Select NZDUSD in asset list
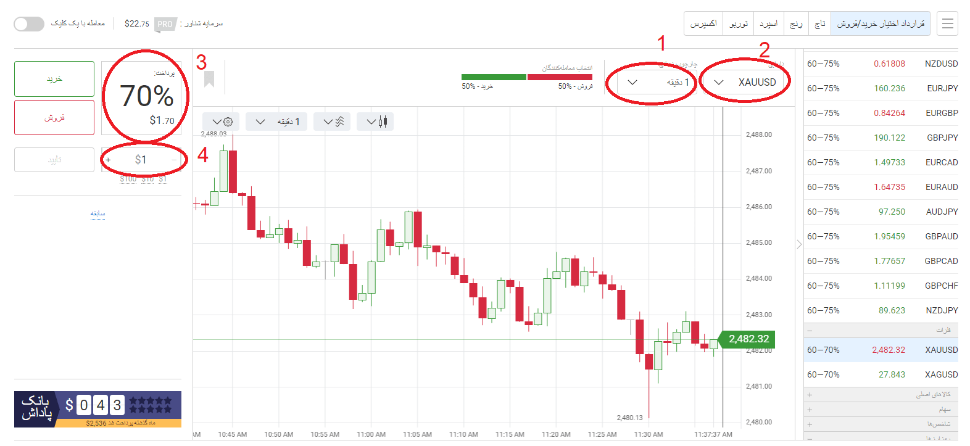Viewport: 970px width, 446px height. click(881, 64)
